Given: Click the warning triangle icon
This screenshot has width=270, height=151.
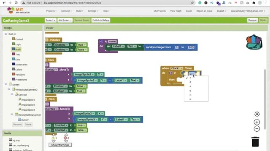Looking at the screenshot, I should tap(53, 138).
